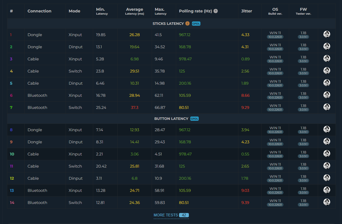The width and height of the screenshot is (342, 224).
Task: Click average latency value 6.98
Action: tap(135, 59)
